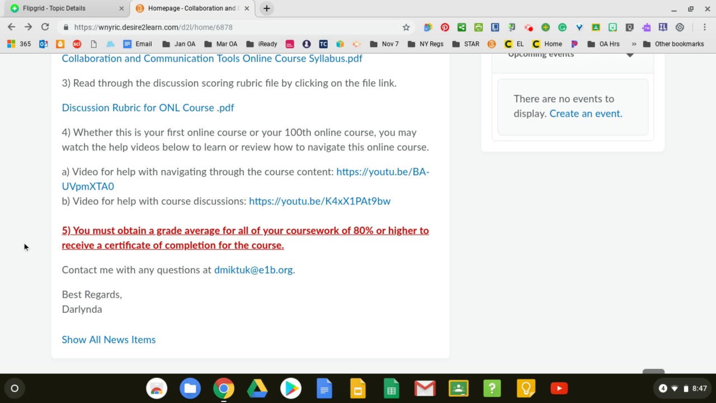The width and height of the screenshot is (716, 403).
Task: Open Google Sheets from the shelf
Action: (x=392, y=388)
